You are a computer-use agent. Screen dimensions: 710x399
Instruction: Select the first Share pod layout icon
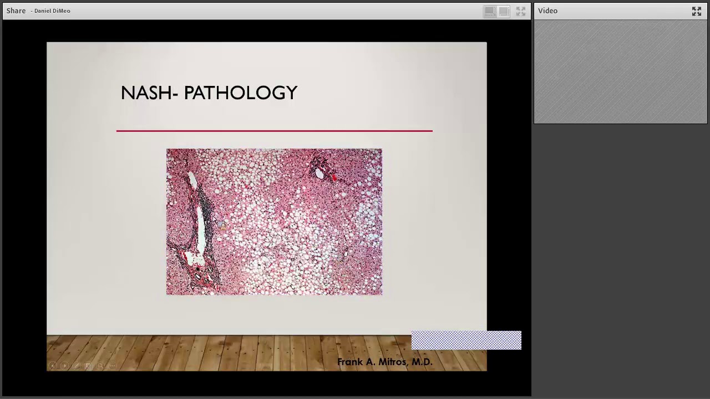[490, 11]
